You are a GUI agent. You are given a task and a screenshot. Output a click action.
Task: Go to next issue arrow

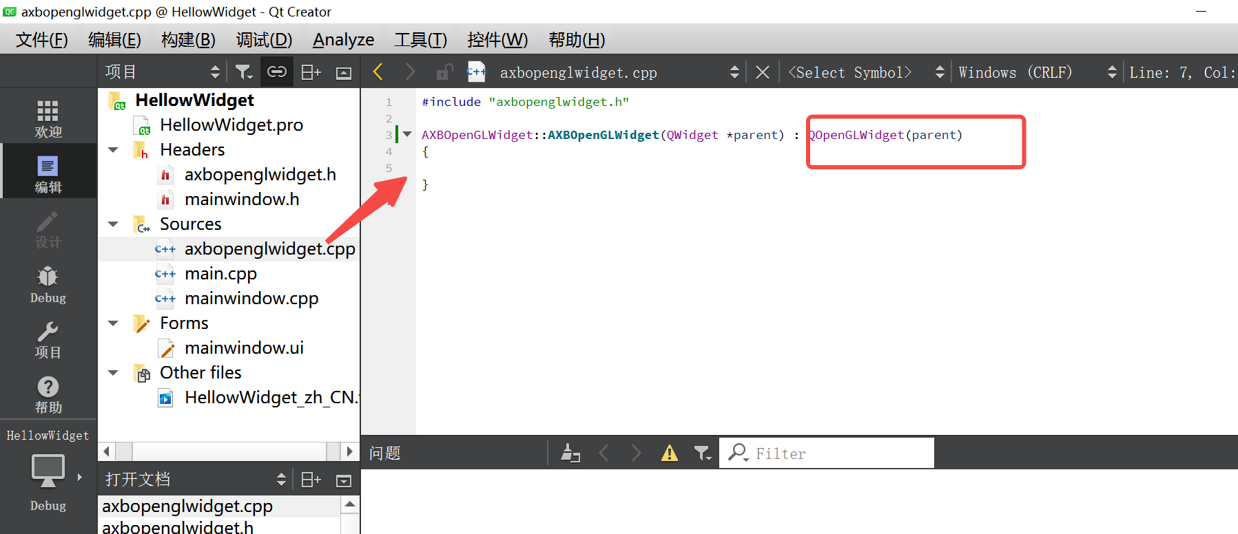pos(636,453)
